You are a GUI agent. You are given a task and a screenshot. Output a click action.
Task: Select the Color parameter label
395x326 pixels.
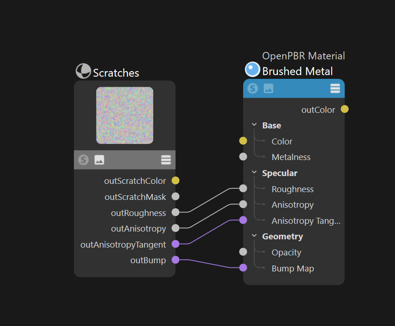coord(282,142)
